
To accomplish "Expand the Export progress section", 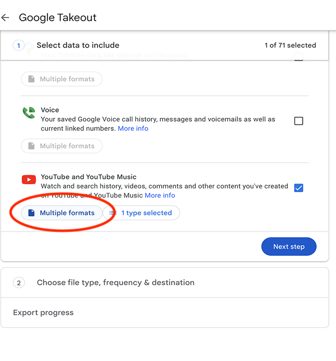I will pyautogui.click(x=43, y=313).
